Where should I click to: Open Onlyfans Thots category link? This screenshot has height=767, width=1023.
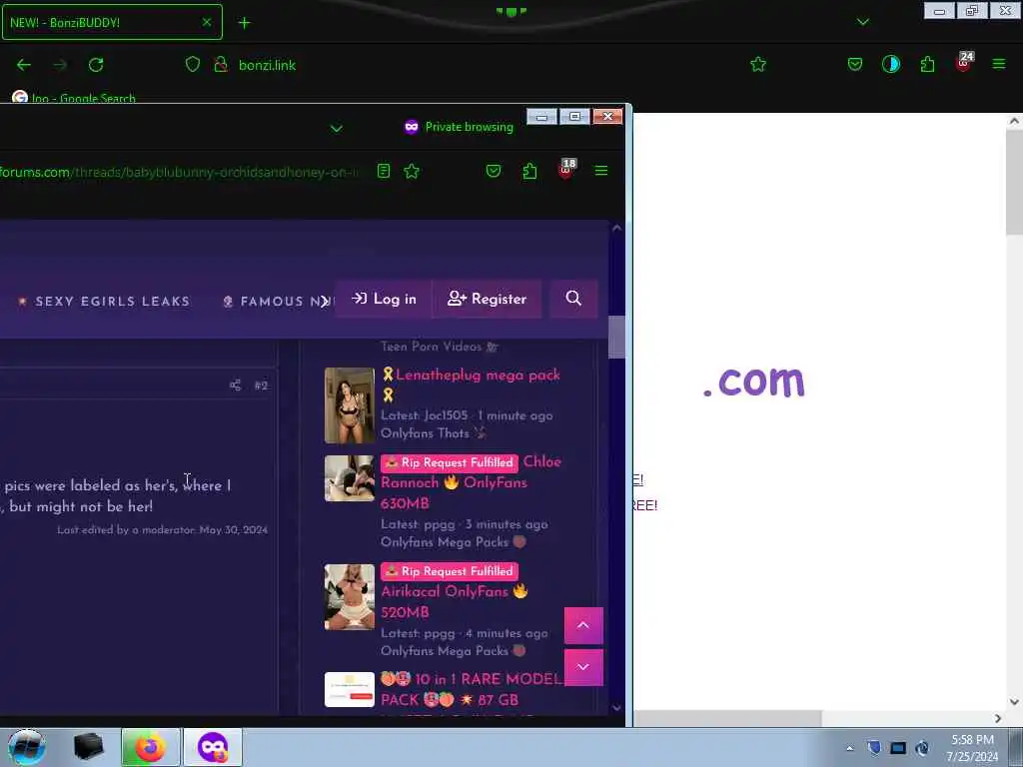point(426,433)
